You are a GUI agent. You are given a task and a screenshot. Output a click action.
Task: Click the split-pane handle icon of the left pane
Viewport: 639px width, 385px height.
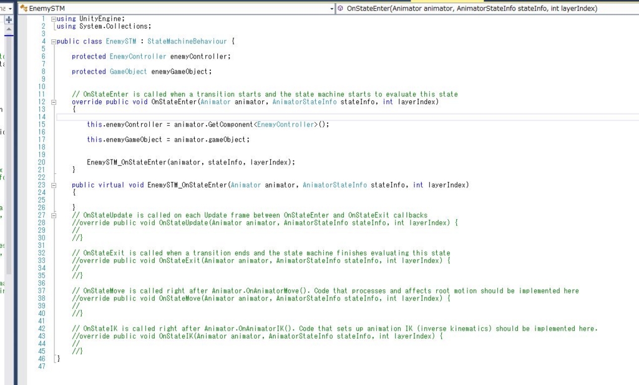[9, 19]
